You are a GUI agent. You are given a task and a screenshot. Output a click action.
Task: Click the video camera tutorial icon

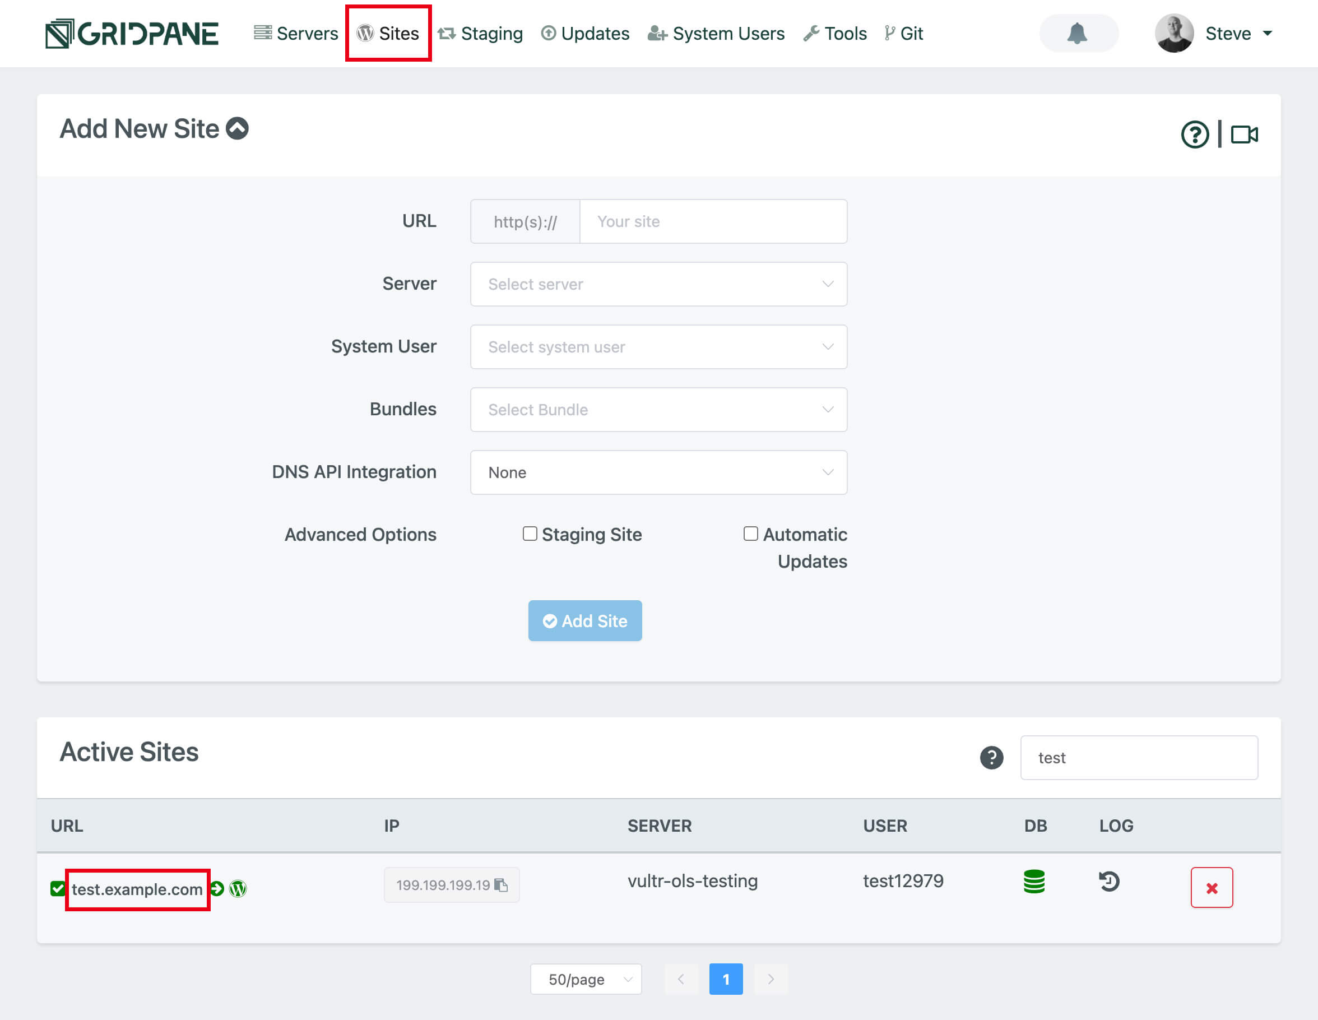pyautogui.click(x=1244, y=134)
